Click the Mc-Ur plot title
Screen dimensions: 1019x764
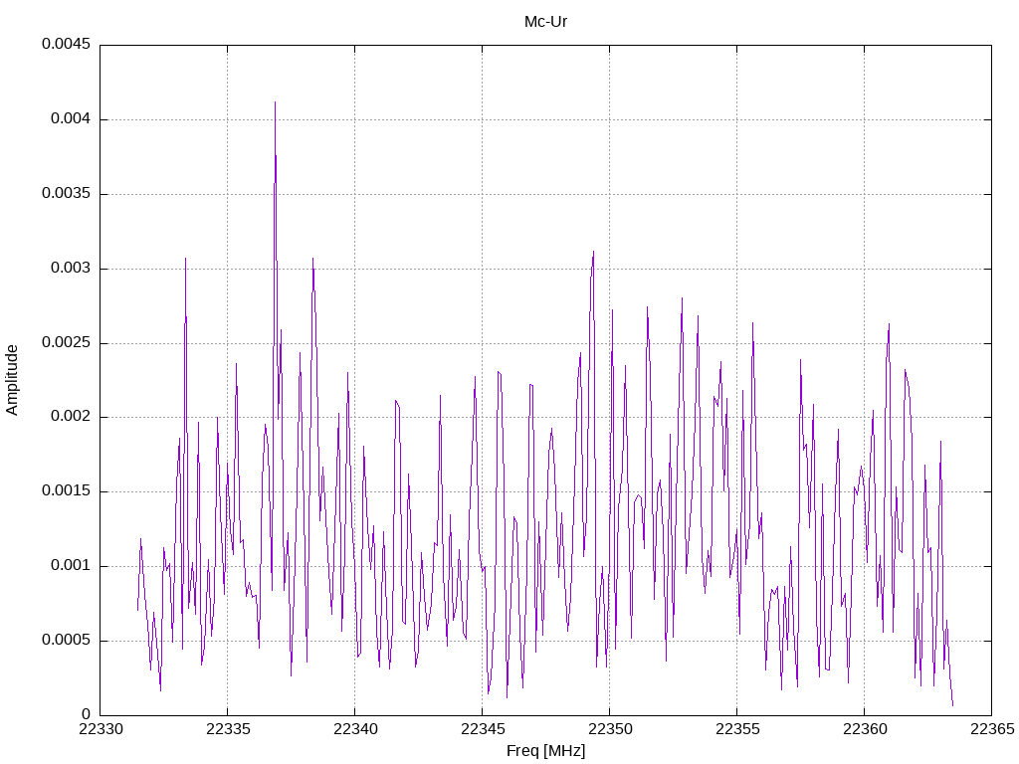click(x=545, y=22)
